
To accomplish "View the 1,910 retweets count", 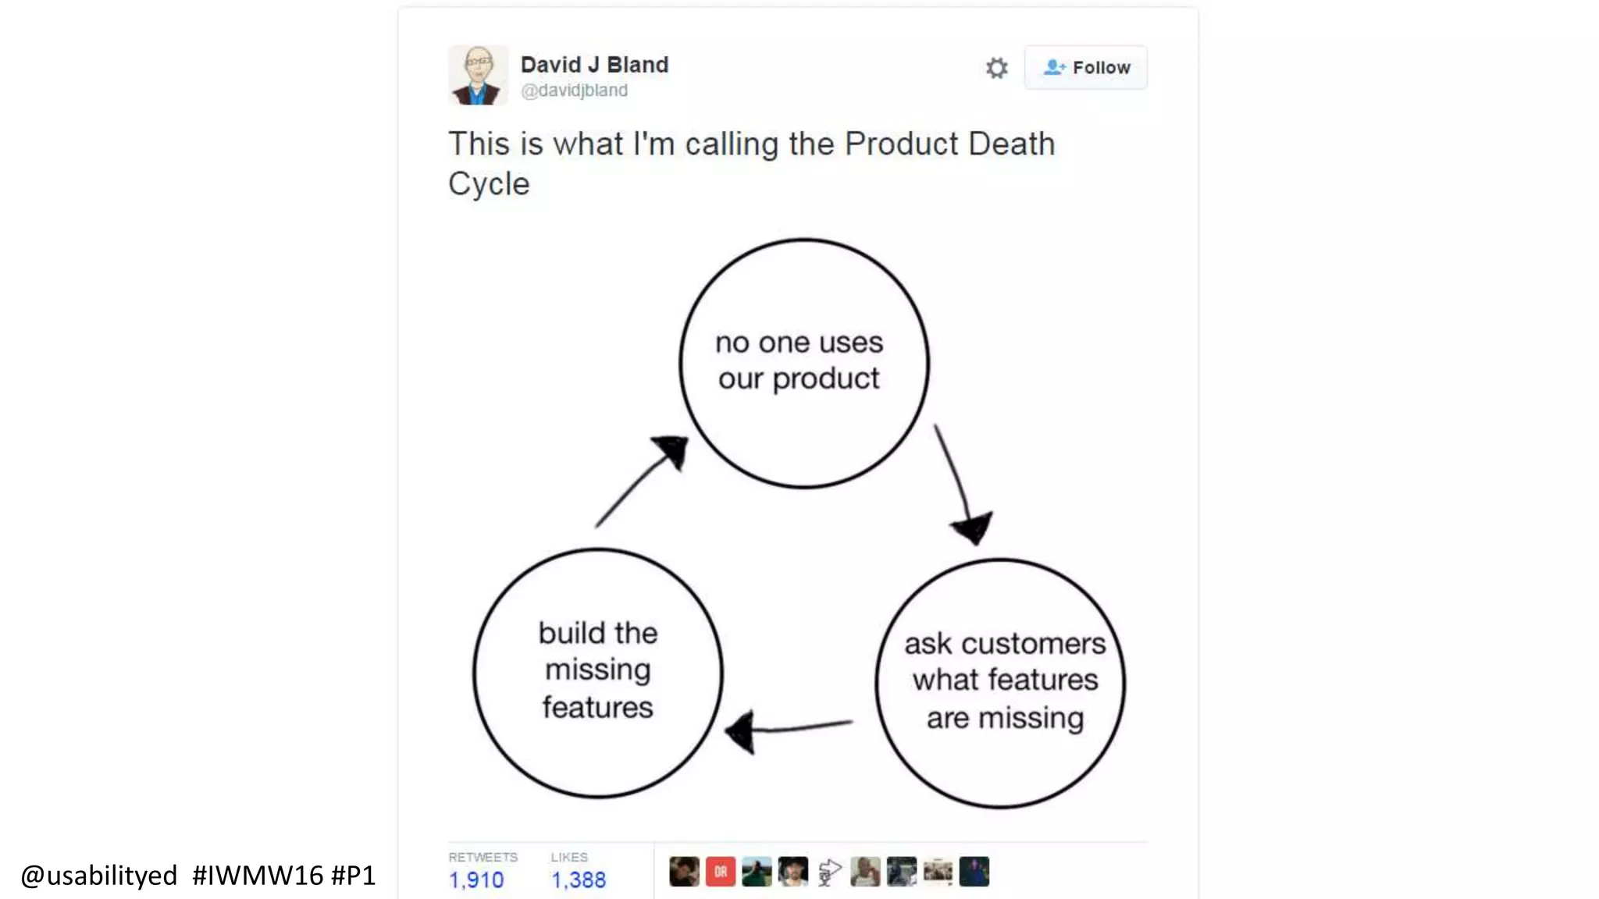I will pos(476,880).
